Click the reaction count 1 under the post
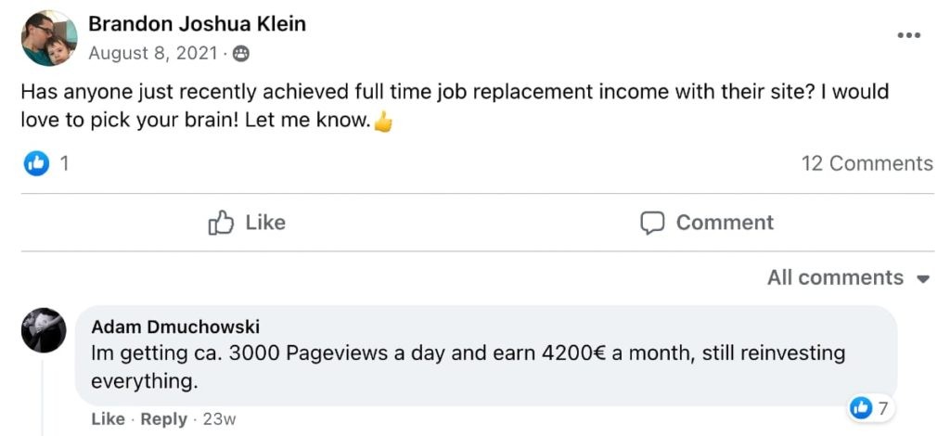 click(x=64, y=164)
